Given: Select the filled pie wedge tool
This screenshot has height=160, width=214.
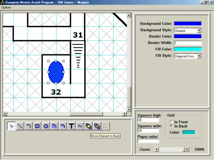Looking at the screenshot, I should 54,126.
